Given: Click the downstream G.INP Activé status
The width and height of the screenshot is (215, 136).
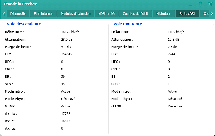Looking at the screenshot, I should coord(66,106).
